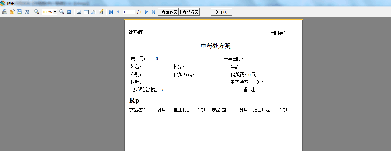This screenshot has width=391, height=151.
Task: Click the 打印当前页 button
Action: [168, 12]
